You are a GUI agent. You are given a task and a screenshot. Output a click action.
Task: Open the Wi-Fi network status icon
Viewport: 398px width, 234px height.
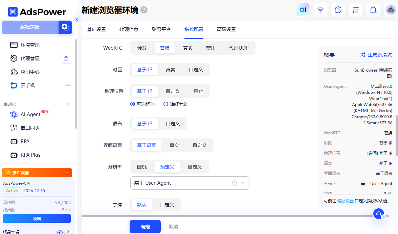click(320, 10)
